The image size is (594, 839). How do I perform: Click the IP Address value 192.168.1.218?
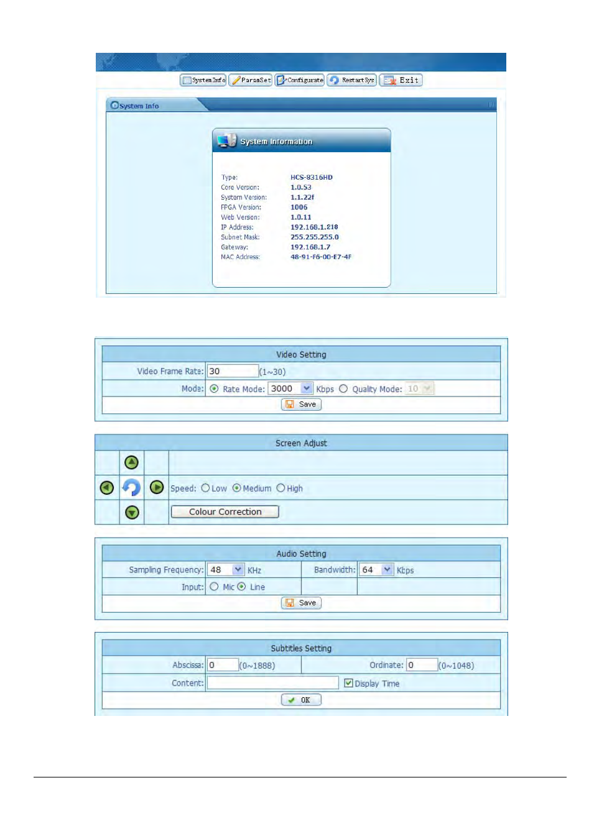pyautogui.click(x=314, y=227)
